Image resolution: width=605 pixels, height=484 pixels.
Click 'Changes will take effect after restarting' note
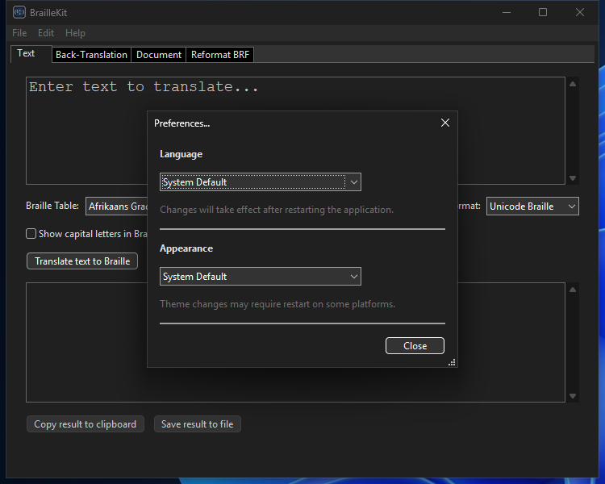point(277,210)
